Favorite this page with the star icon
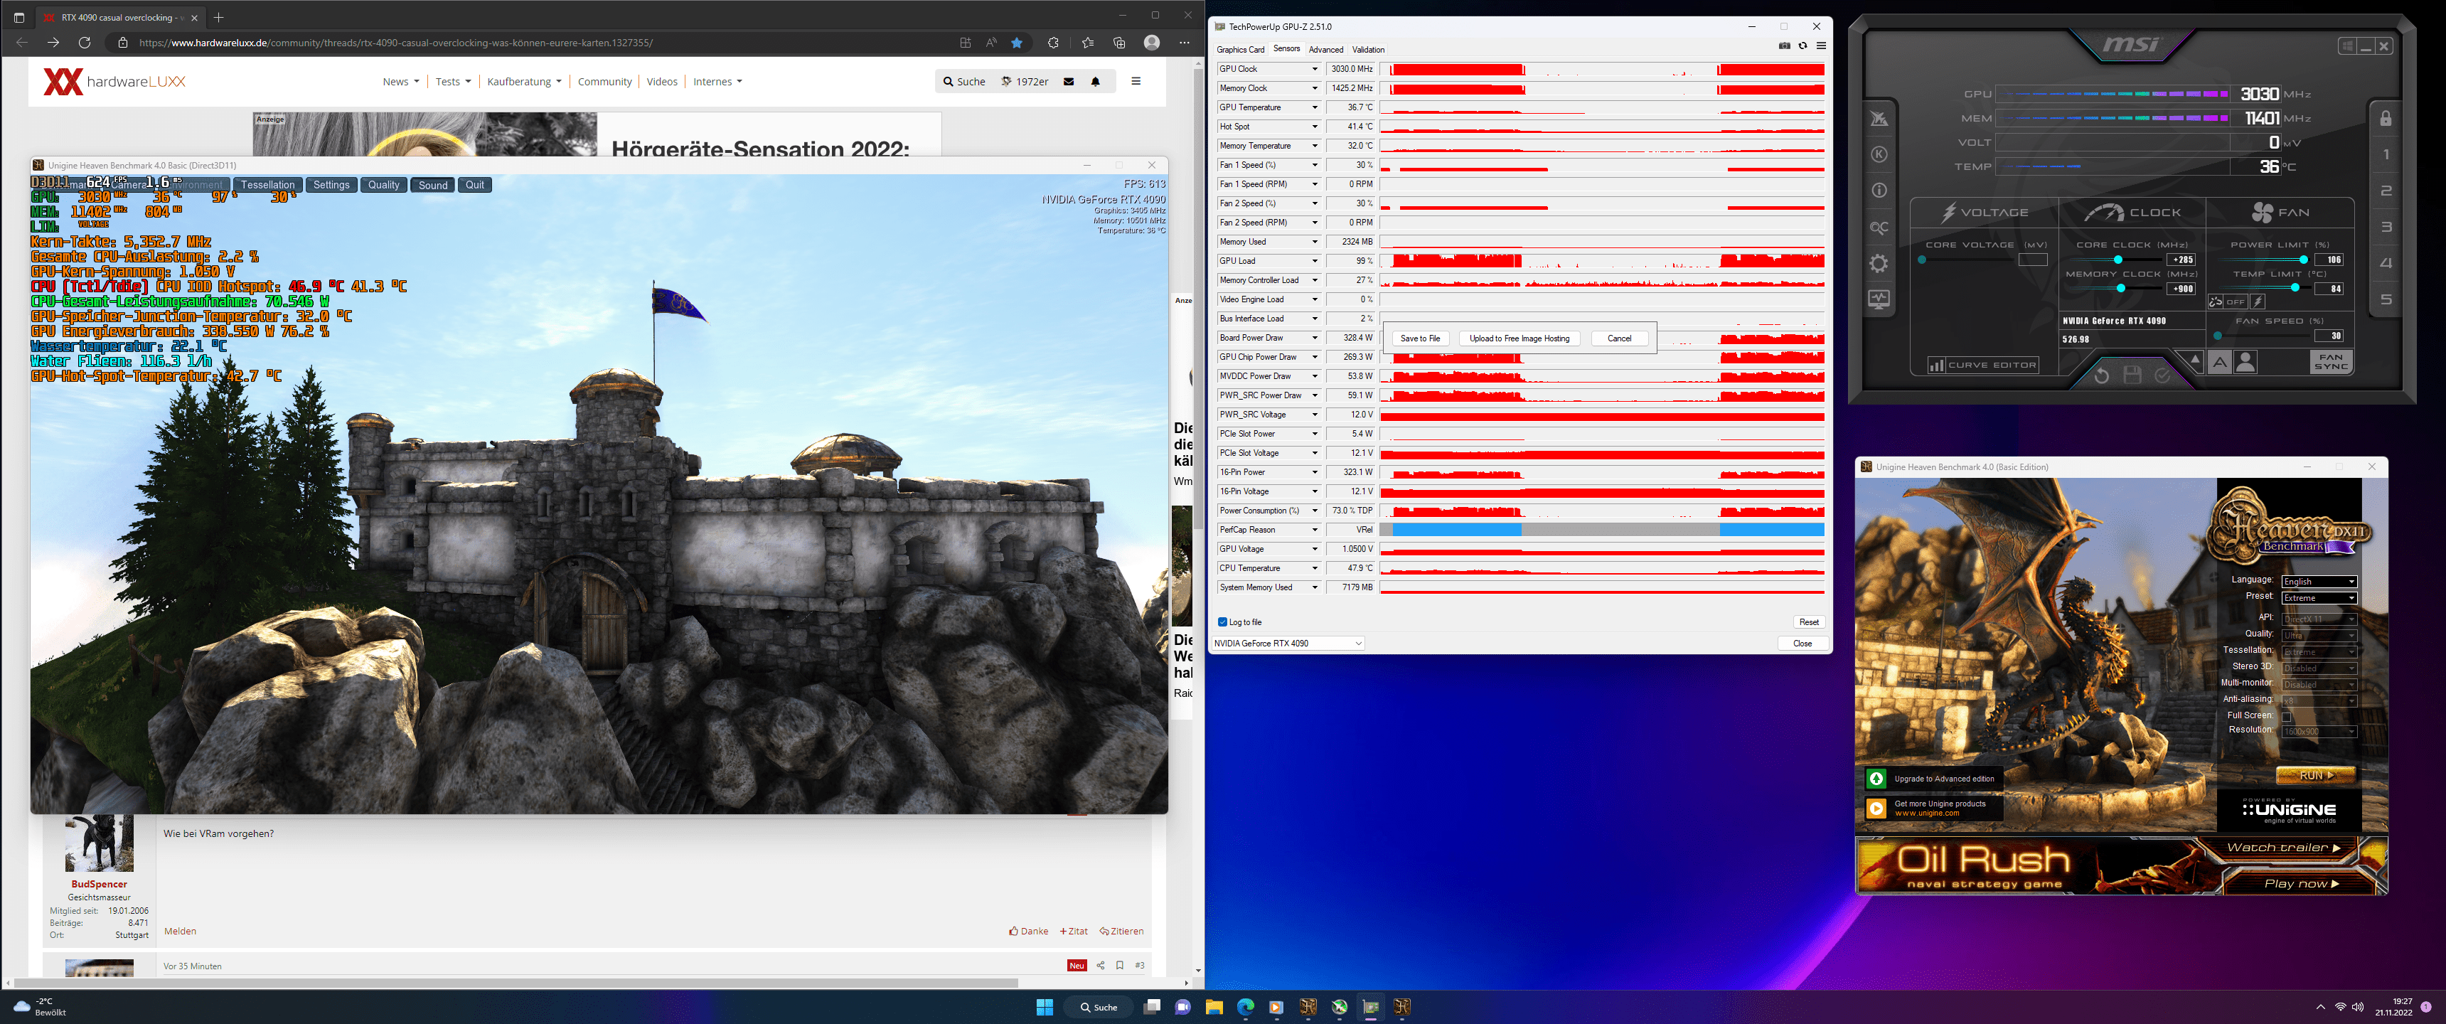The width and height of the screenshot is (2446, 1024). [1017, 43]
